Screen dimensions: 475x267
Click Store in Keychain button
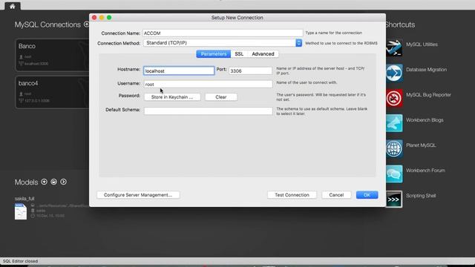[172, 97]
